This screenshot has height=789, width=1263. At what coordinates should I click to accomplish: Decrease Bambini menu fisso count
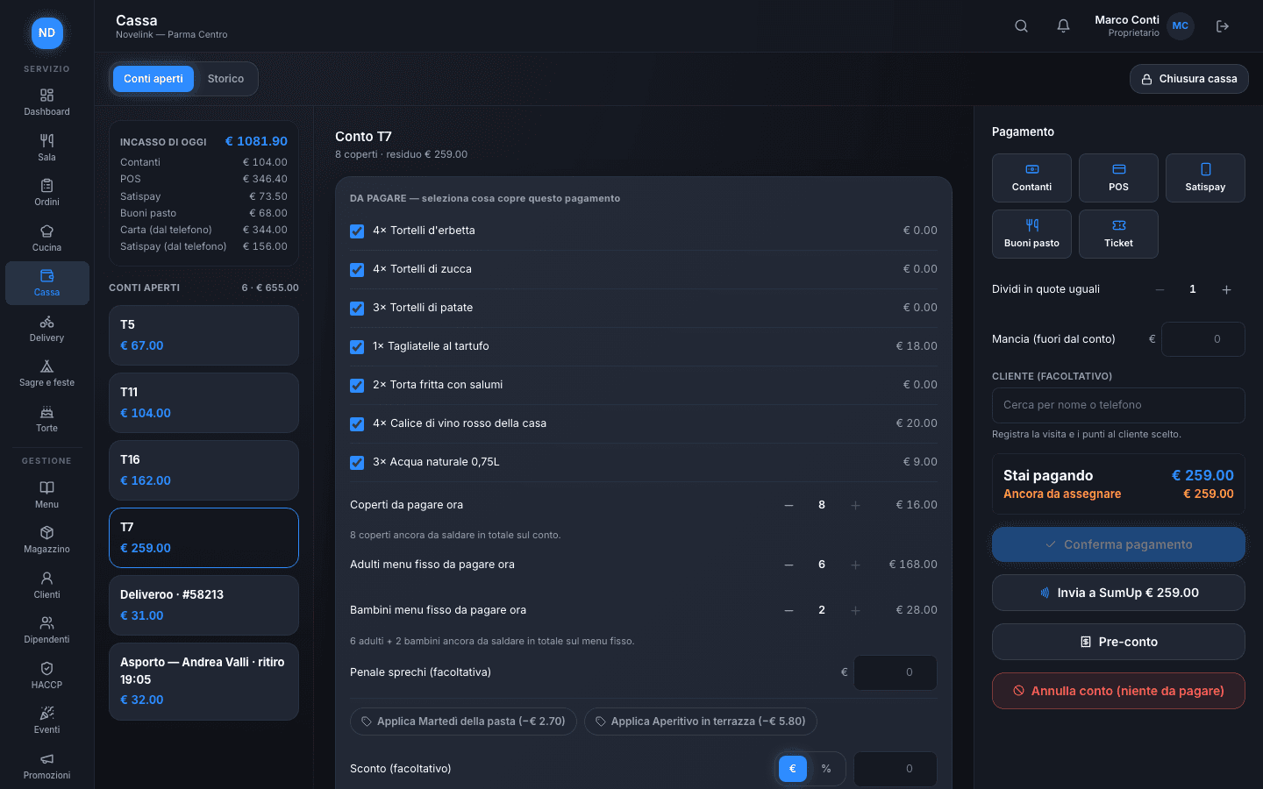788,610
